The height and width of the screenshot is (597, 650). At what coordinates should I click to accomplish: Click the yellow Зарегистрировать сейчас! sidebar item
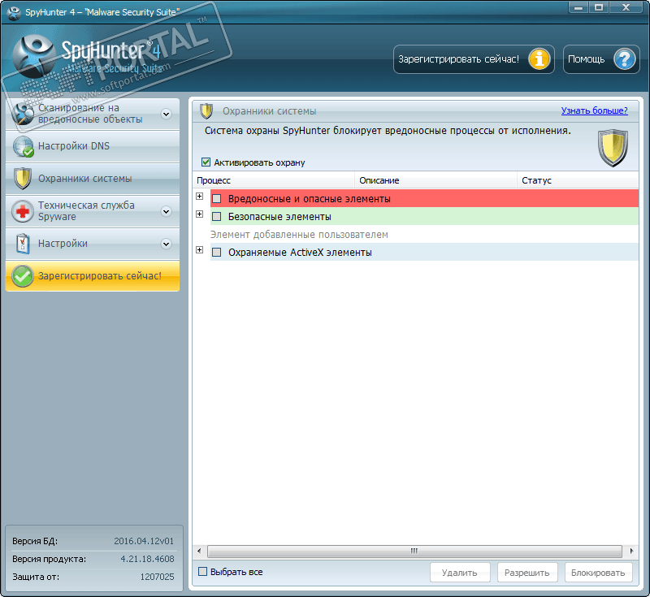click(x=93, y=276)
